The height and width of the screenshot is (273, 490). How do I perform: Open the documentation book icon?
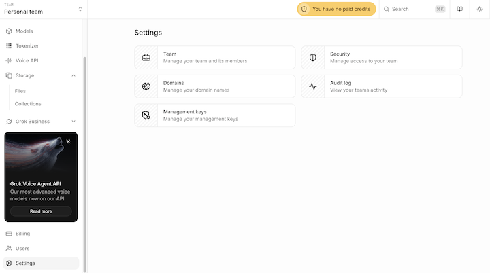[459, 9]
